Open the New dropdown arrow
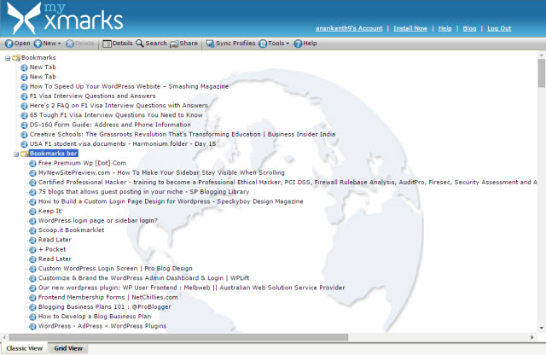Image resolution: width=546 pixels, height=355 pixels. tap(59, 44)
